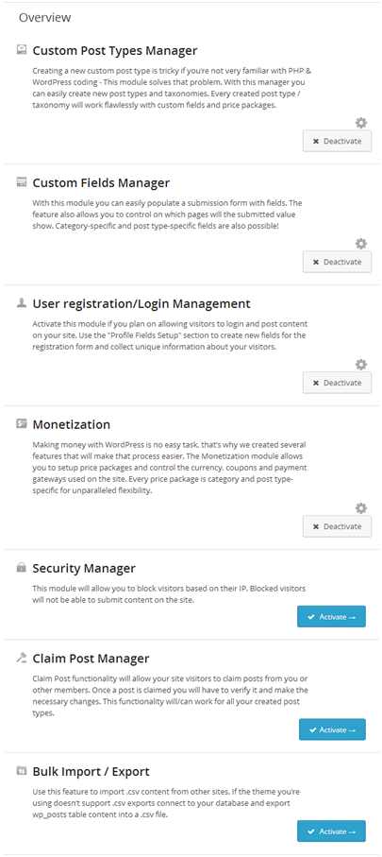Viewport: 382px width, 857px height.
Task: Deactivate the Monetization module
Action: [338, 526]
